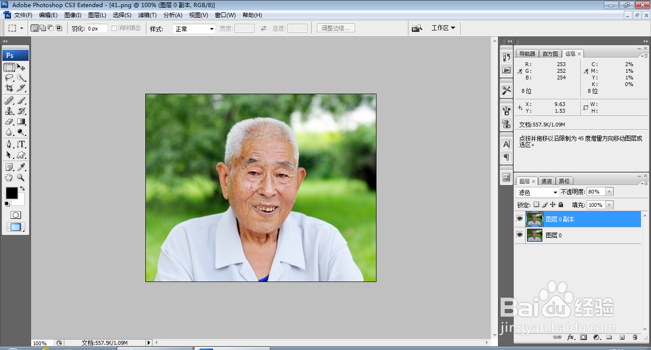Screen dimensions: 651x350
Task: Hide the 图层 0 副本 layer
Action: click(520, 219)
